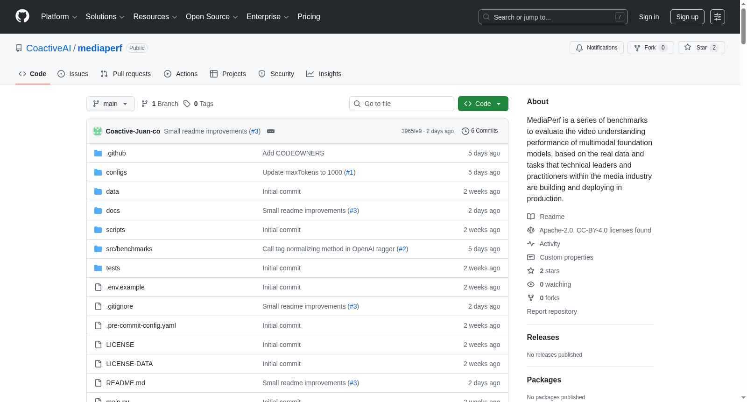Open the Issues tab

(x=73, y=74)
